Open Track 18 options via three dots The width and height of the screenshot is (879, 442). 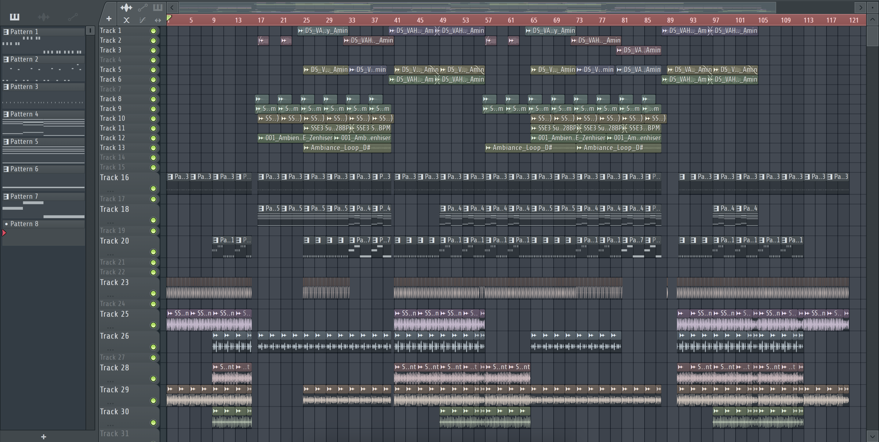(110, 223)
